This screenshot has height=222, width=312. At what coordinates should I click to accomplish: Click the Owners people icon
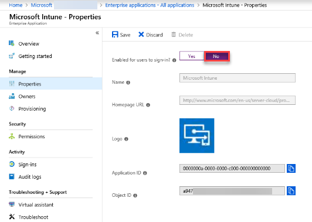pyautogui.click(x=12, y=96)
